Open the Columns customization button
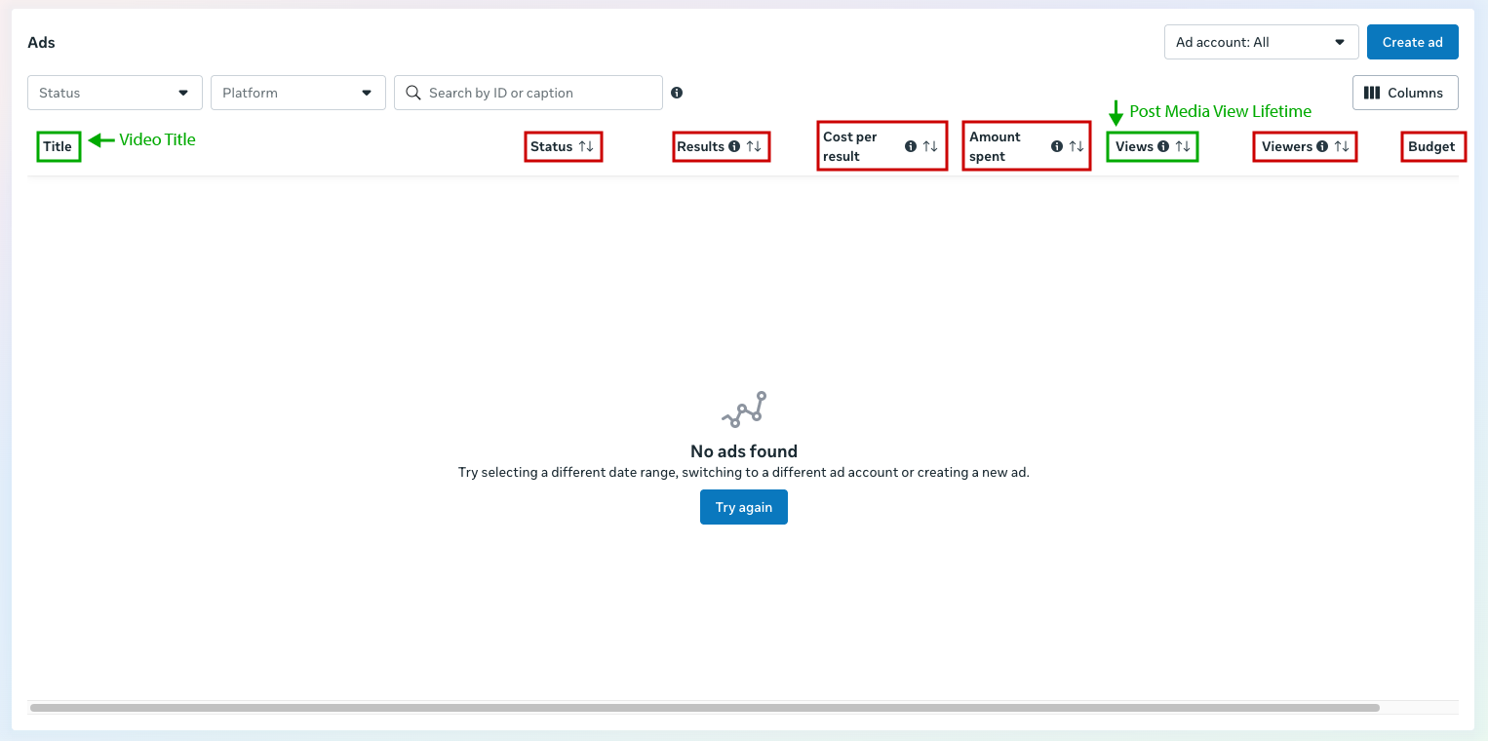This screenshot has height=741, width=1488. click(1404, 93)
